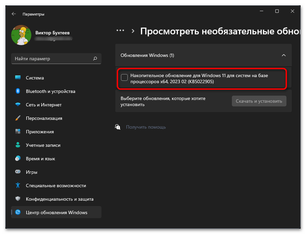This screenshot has width=306, height=234.
Task: Open the breadcrumb three dots menu
Action: pyautogui.click(x=120, y=30)
